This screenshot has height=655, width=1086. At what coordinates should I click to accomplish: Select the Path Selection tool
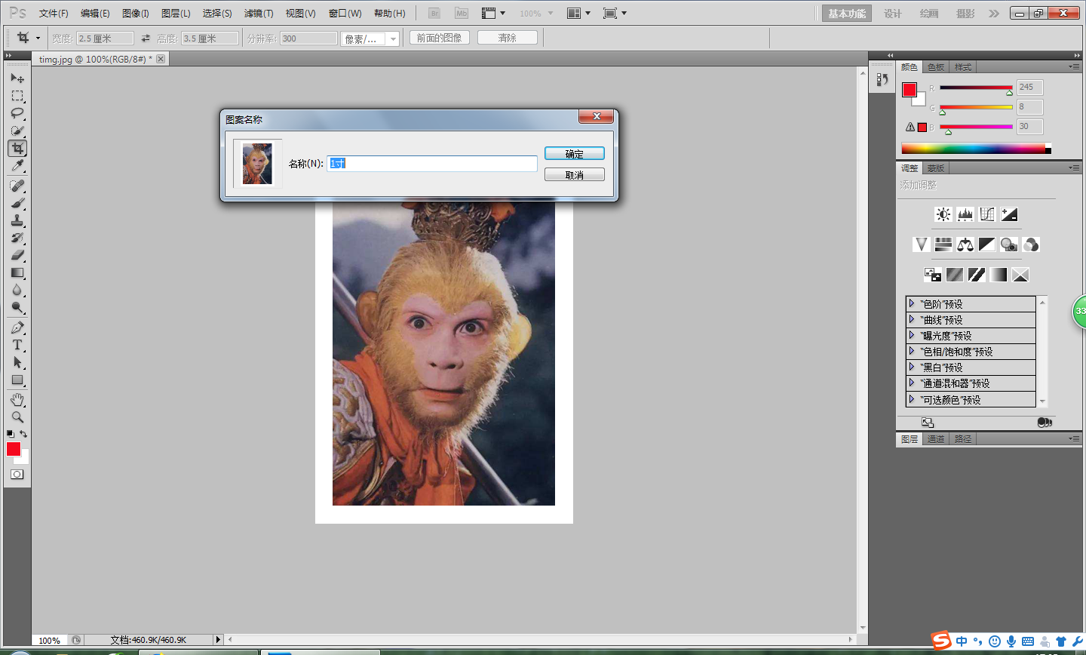coord(17,362)
